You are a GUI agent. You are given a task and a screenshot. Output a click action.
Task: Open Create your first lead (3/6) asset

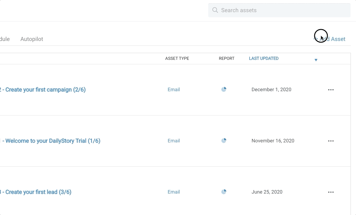(x=38, y=192)
